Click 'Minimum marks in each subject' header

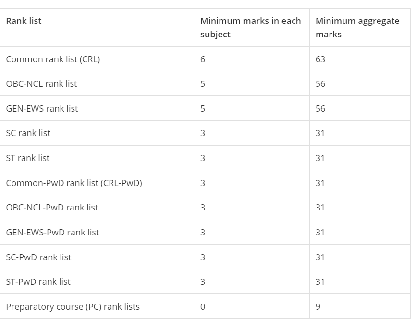coord(250,27)
